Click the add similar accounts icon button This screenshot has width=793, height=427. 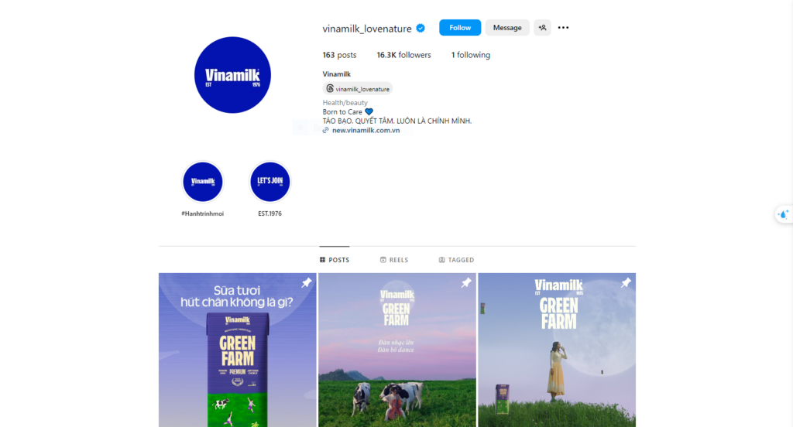(542, 28)
